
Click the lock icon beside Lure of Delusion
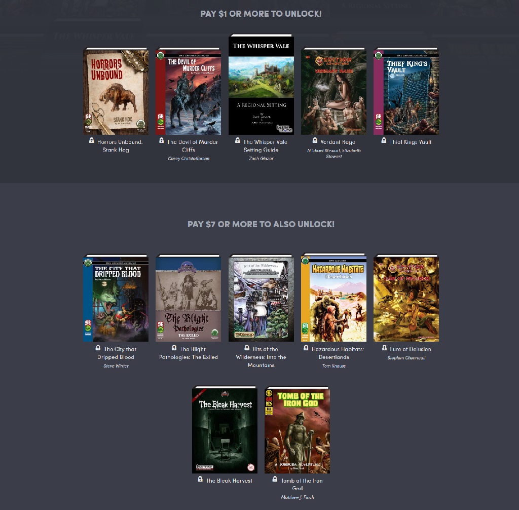coord(384,348)
